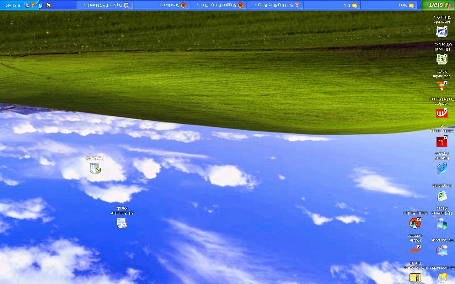Open Internet Explorer from the desktop
455x284 pixels.
[441, 168]
